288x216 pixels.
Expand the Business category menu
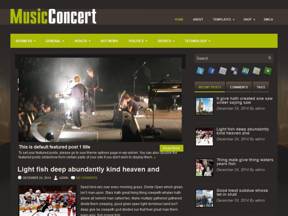[26, 41]
